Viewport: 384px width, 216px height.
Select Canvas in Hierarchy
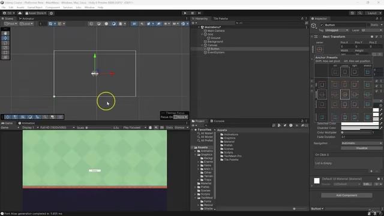212,46
